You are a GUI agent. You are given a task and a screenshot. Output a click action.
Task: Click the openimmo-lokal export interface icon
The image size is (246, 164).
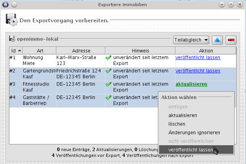(x=12, y=39)
